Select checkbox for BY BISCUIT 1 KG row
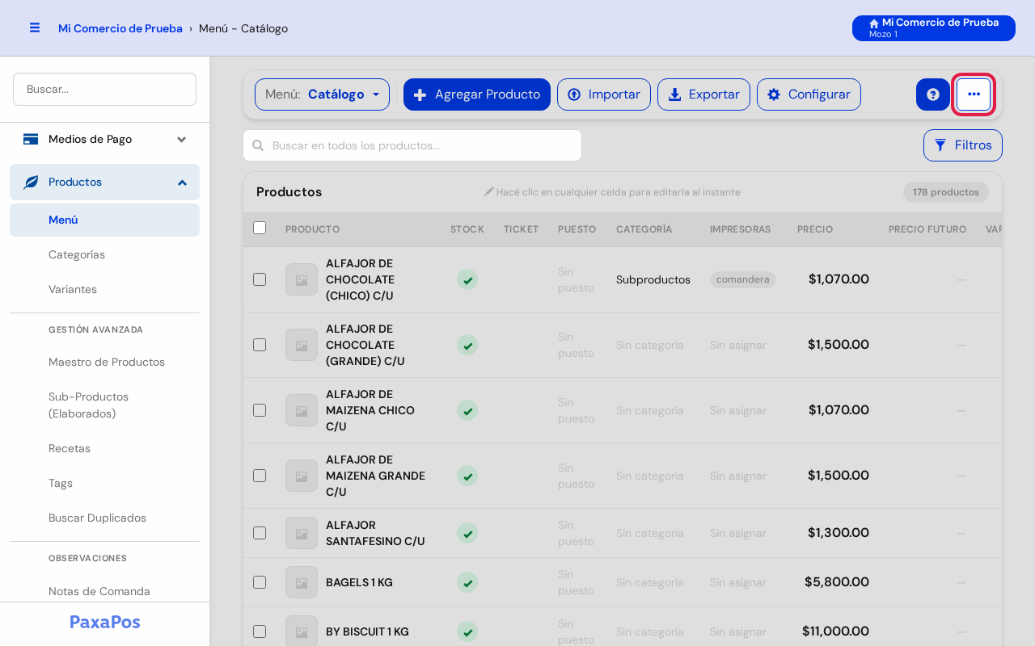1035x646 pixels. pos(260,631)
